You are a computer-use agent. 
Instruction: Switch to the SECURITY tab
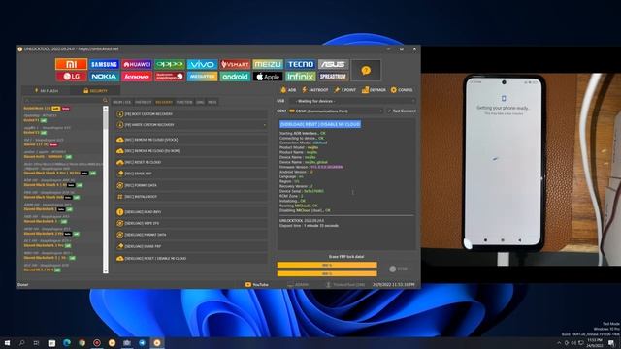tap(95, 90)
